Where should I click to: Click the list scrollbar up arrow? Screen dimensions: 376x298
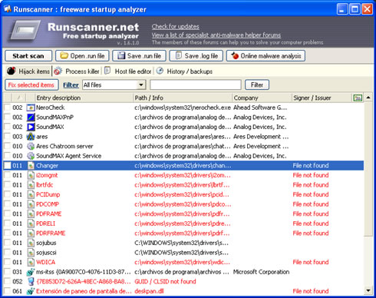(x=368, y=98)
